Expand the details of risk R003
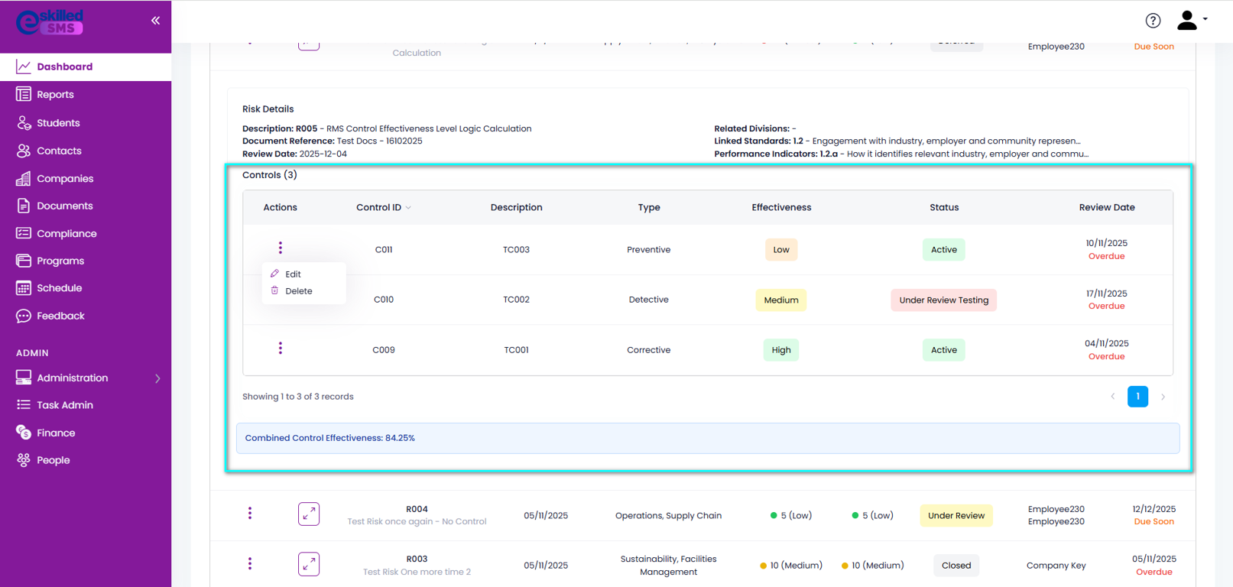1233x587 pixels. (x=309, y=564)
